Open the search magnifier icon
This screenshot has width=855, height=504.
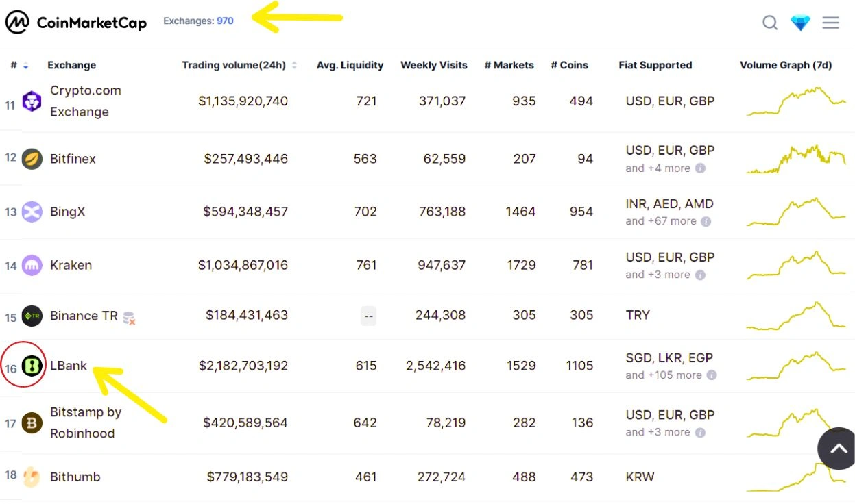(770, 23)
